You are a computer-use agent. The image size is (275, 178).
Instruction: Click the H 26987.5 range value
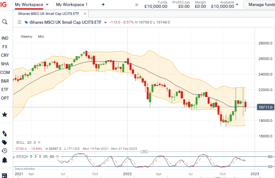[x=53, y=149]
